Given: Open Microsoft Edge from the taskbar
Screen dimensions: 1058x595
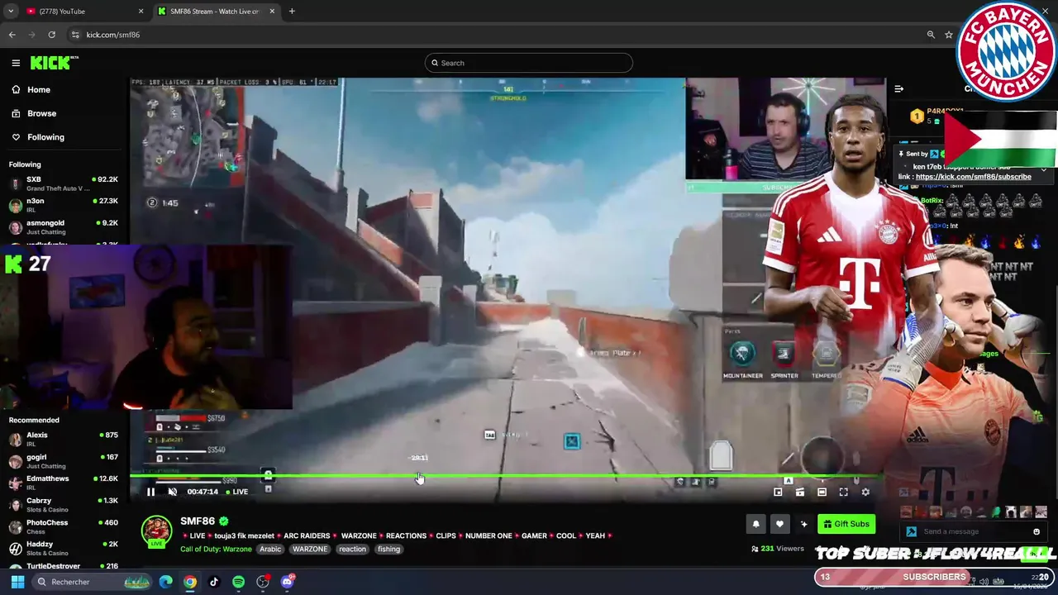Looking at the screenshot, I should (x=166, y=582).
